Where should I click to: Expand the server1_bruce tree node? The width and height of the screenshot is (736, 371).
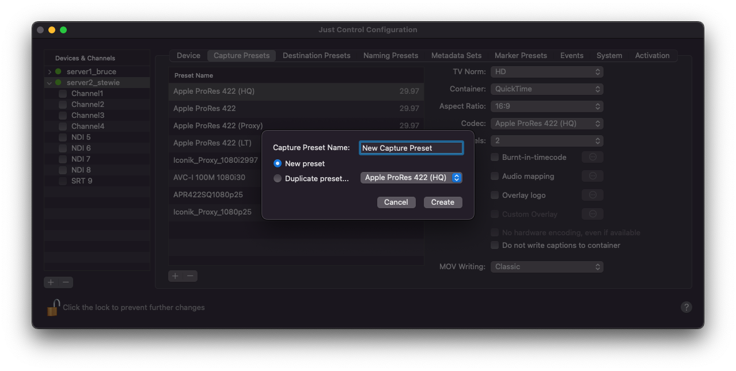pyautogui.click(x=50, y=72)
